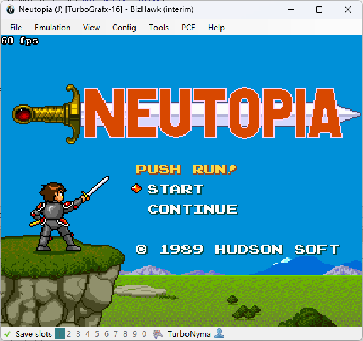Click the BizHawk app icon in title bar
Viewport: 363px width, 341px height.
pyautogui.click(x=11, y=9)
